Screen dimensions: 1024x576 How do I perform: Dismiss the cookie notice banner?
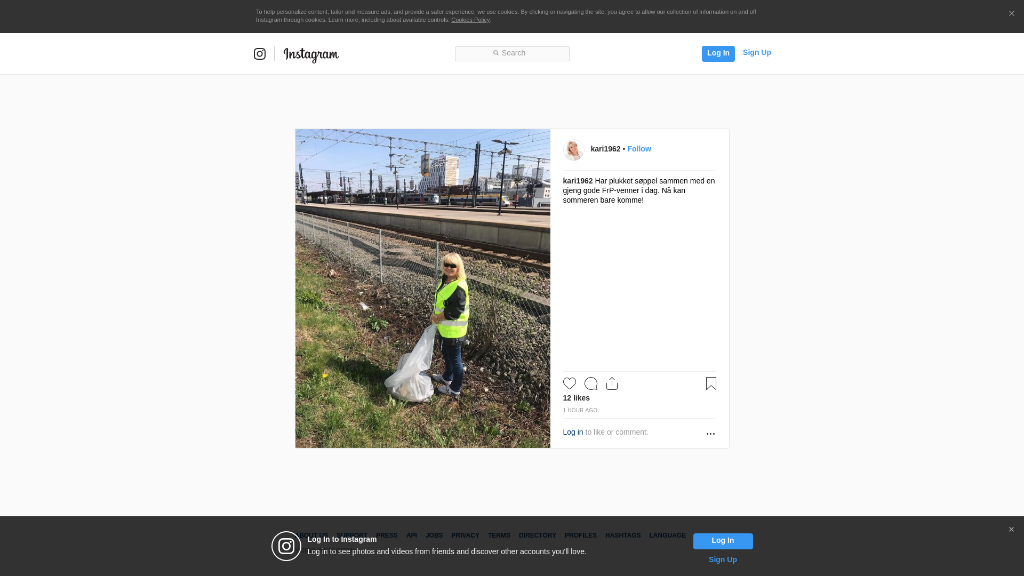[1011, 13]
